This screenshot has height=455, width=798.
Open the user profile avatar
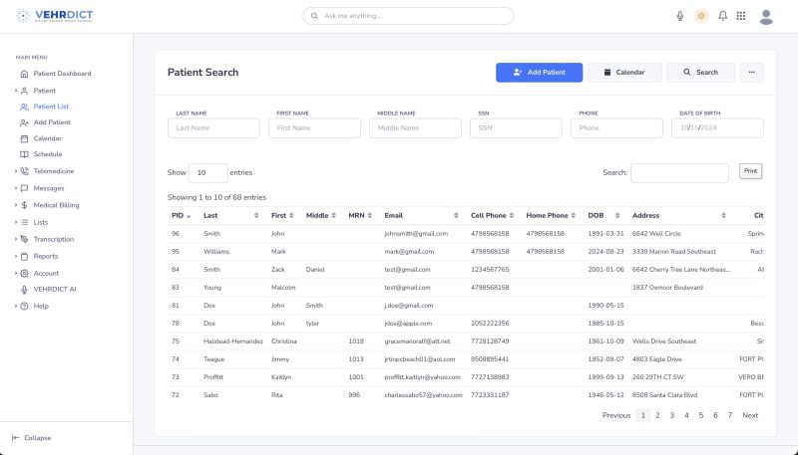click(766, 17)
